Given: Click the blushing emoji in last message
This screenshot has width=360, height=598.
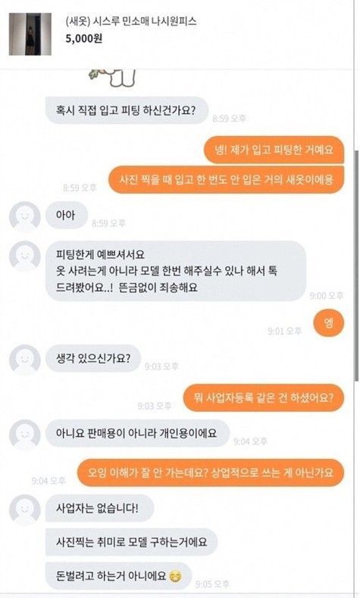Looking at the screenshot, I should tap(174, 576).
